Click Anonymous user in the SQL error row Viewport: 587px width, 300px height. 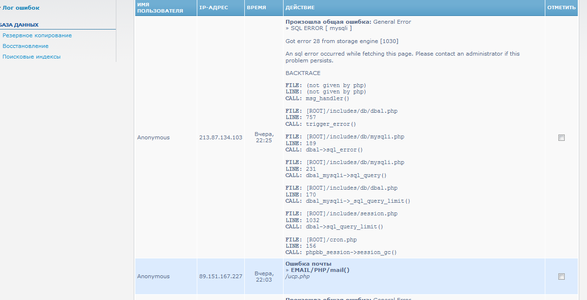click(x=153, y=137)
